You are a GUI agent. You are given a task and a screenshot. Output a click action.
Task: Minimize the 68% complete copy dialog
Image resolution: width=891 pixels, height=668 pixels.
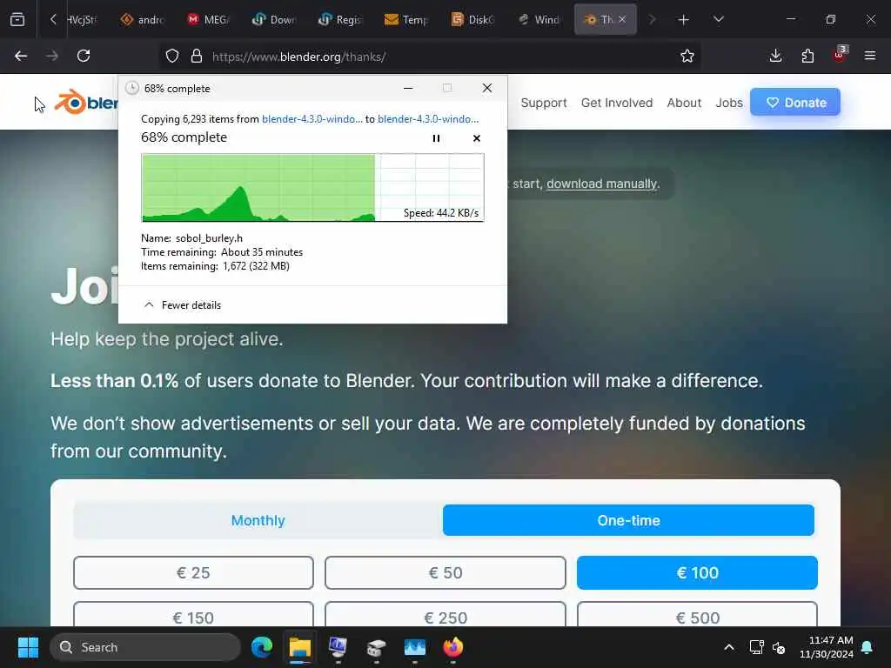click(x=408, y=88)
